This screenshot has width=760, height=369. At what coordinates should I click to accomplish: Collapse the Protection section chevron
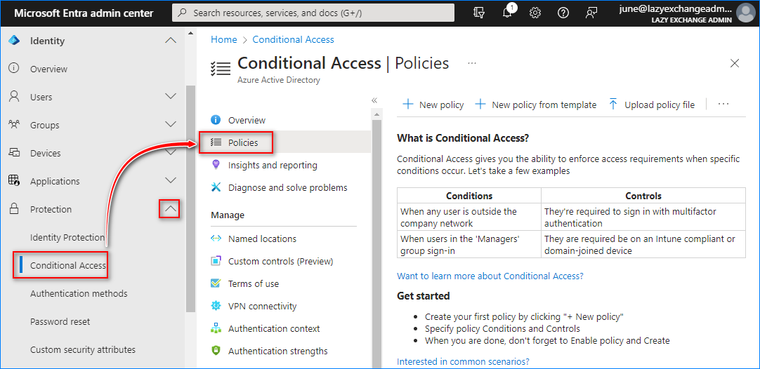pyautogui.click(x=170, y=209)
